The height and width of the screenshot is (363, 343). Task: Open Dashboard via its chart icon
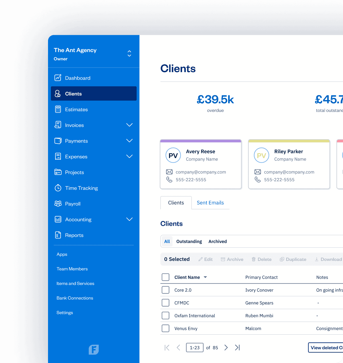[58, 78]
